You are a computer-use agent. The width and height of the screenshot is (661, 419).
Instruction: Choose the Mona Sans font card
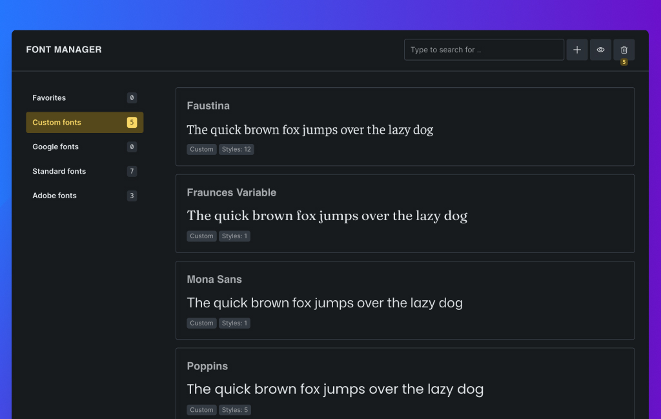tap(405, 300)
